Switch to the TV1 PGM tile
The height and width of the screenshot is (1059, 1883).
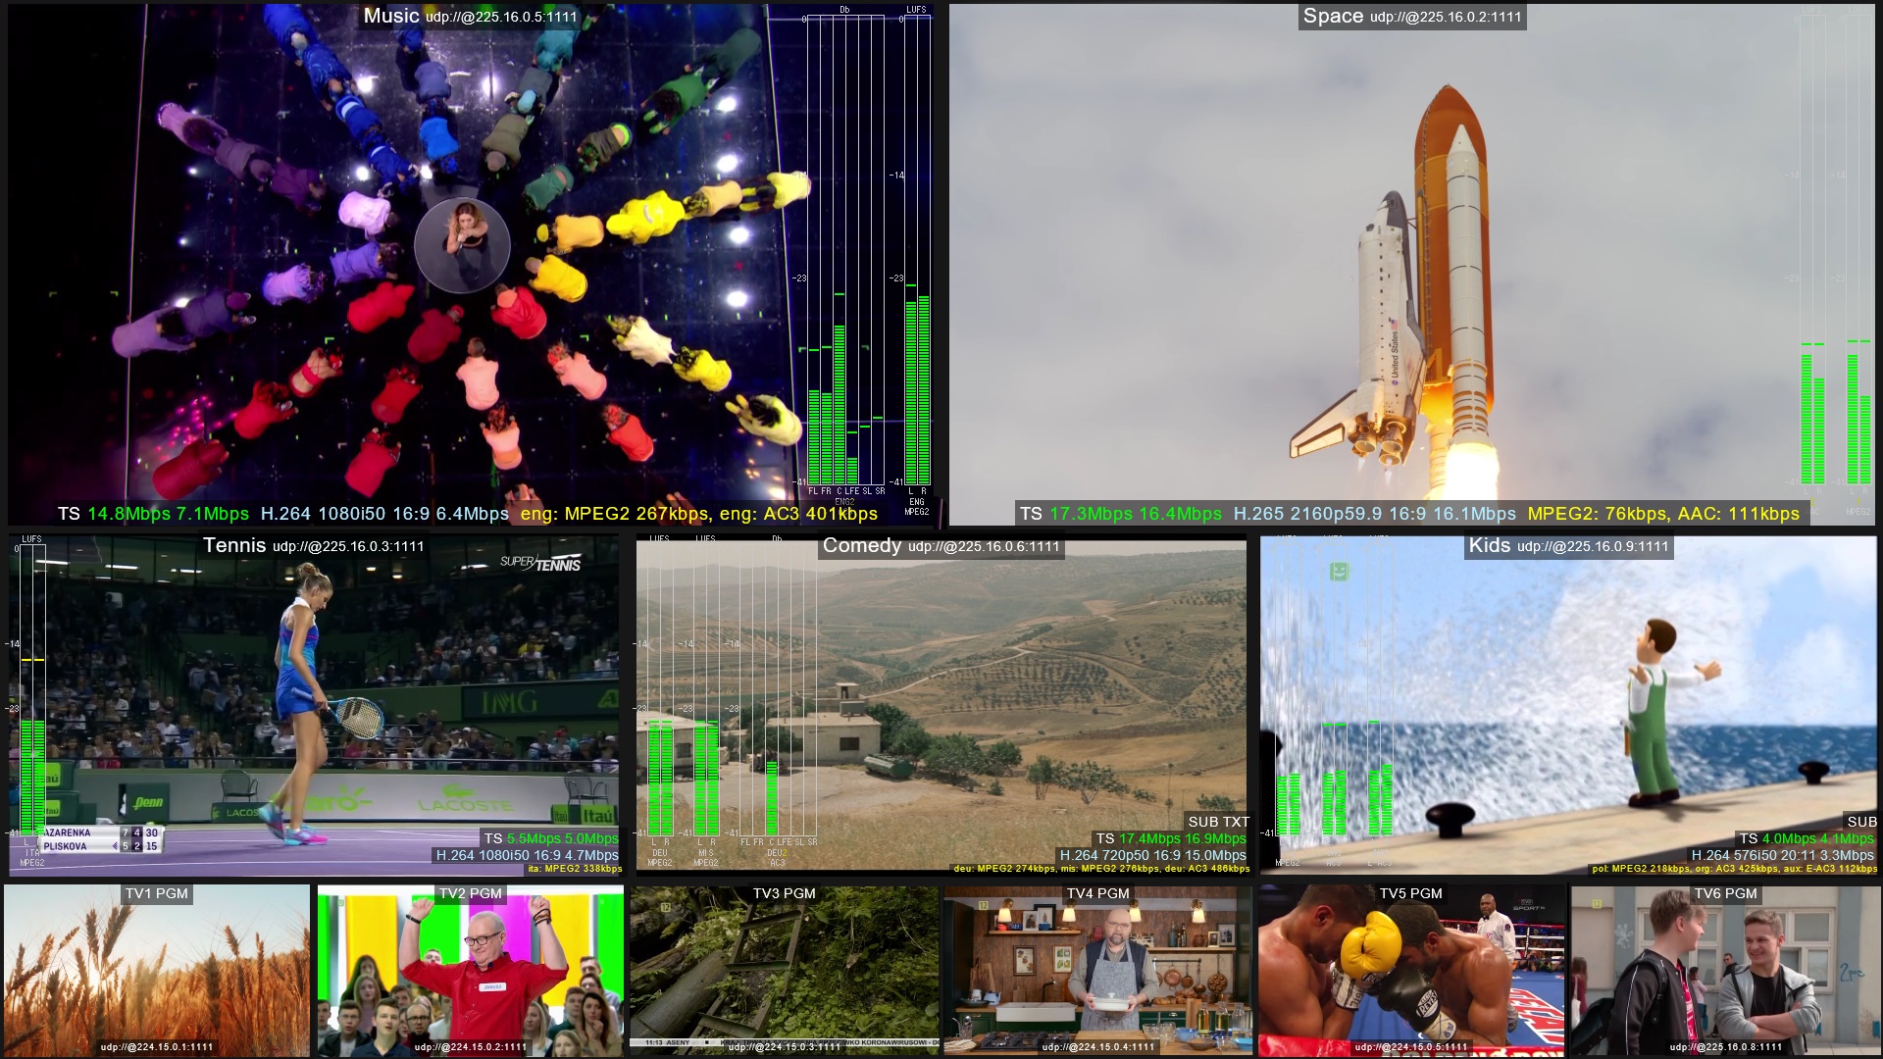point(157,971)
